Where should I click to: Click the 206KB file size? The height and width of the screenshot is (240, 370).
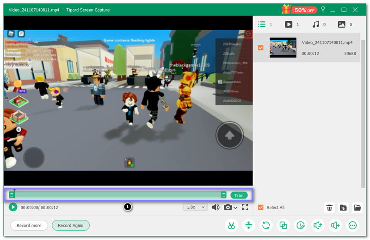(350, 54)
